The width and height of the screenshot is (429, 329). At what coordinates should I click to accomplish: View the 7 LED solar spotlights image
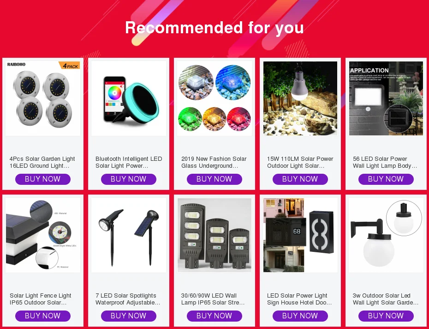pyautogui.click(x=129, y=235)
